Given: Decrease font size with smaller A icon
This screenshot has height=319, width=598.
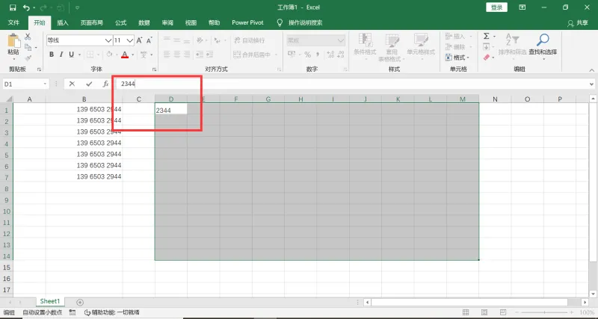Looking at the screenshot, I should tap(149, 40).
